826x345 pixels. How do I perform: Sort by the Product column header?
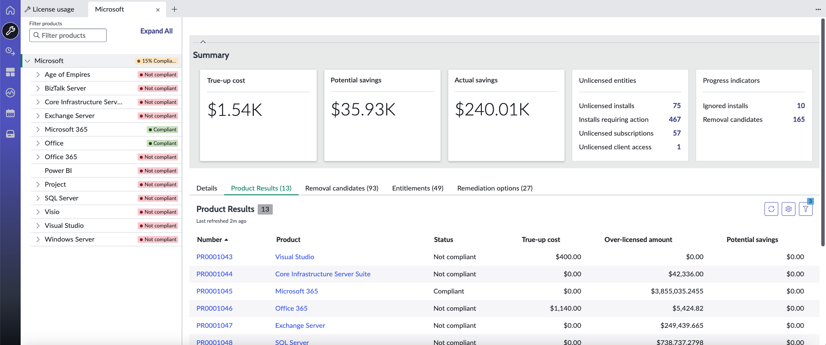click(x=288, y=239)
